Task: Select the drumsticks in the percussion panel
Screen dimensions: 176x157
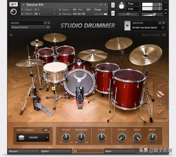Action: pyautogui.click(x=160, y=86)
